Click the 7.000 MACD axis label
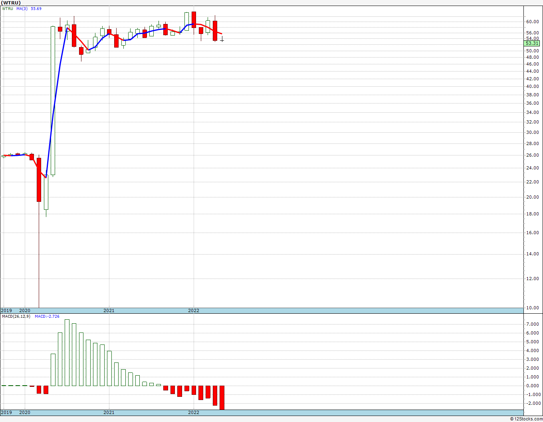The width and height of the screenshot is (543, 422). click(x=532, y=324)
